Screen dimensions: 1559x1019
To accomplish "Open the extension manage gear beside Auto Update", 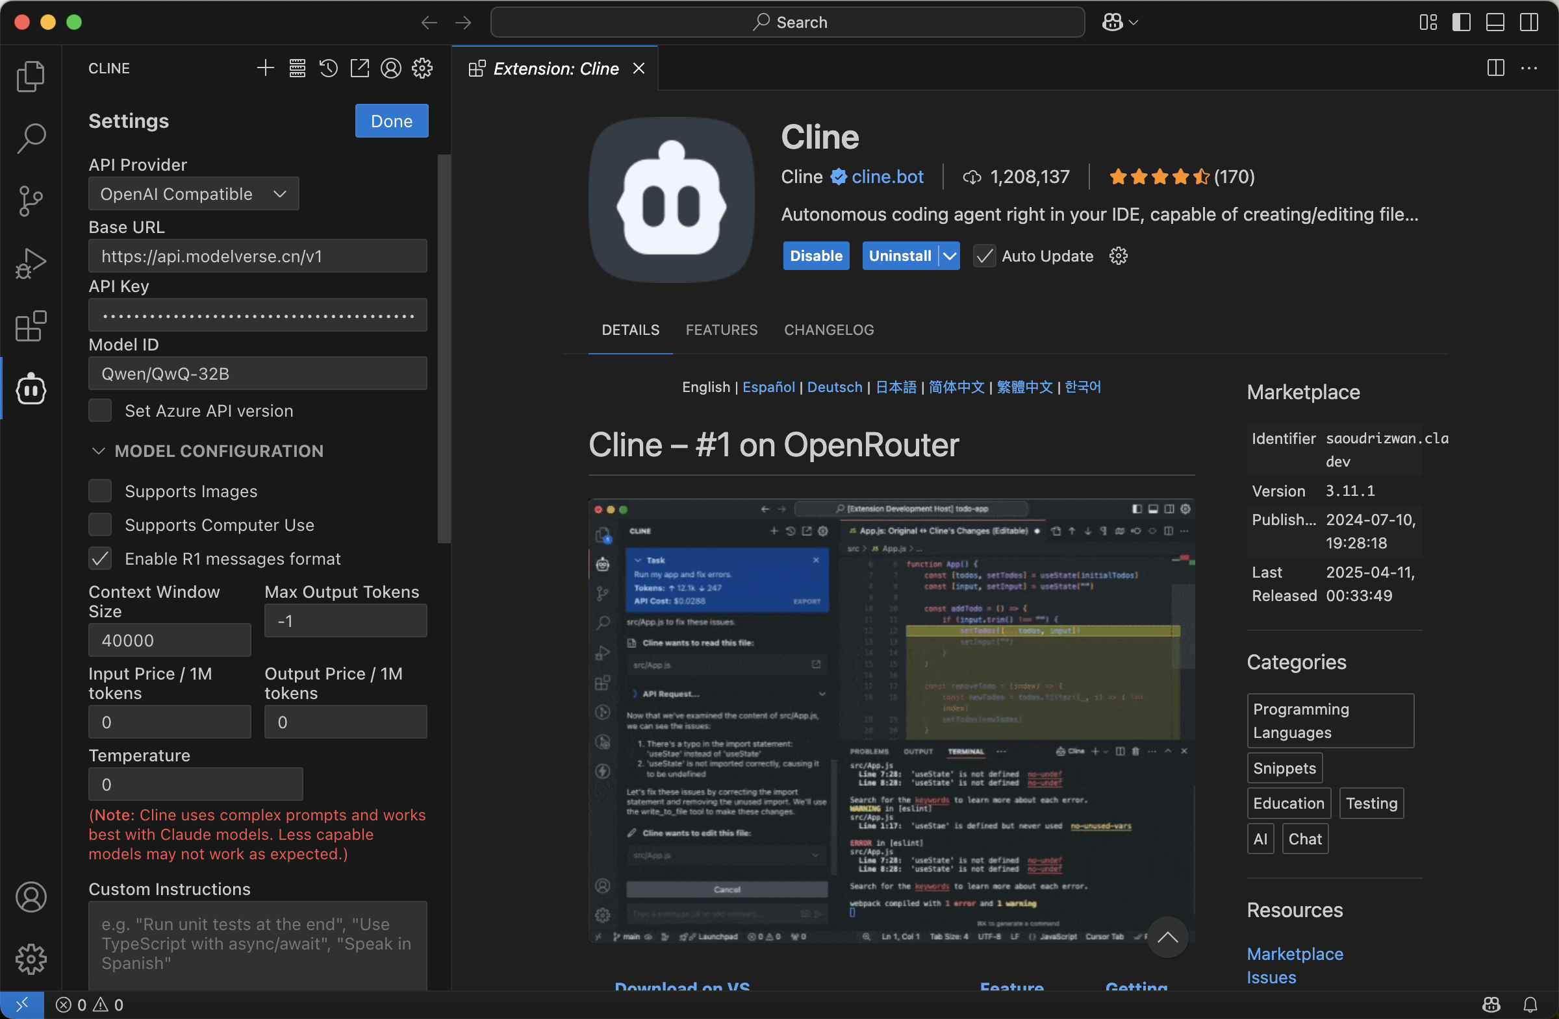I will tap(1119, 256).
